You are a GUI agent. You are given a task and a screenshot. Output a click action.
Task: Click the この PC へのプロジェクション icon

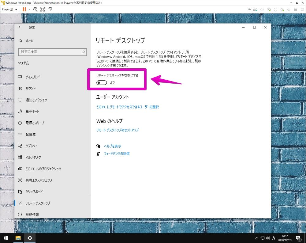coord(20,169)
